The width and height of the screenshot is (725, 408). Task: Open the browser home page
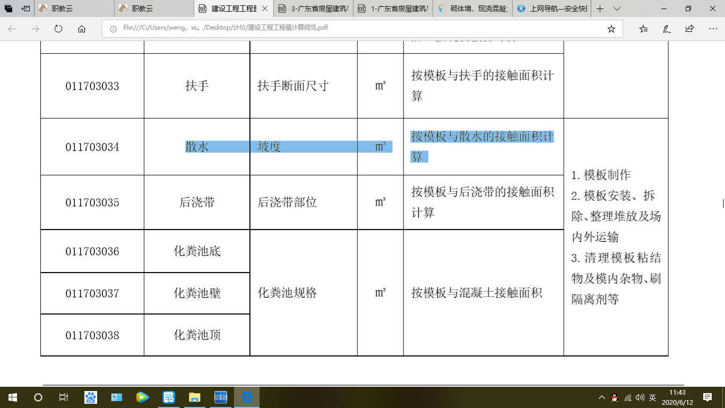tap(82, 29)
